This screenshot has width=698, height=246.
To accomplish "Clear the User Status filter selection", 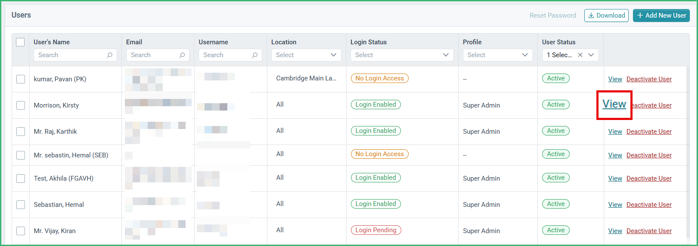I will (580, 55).
